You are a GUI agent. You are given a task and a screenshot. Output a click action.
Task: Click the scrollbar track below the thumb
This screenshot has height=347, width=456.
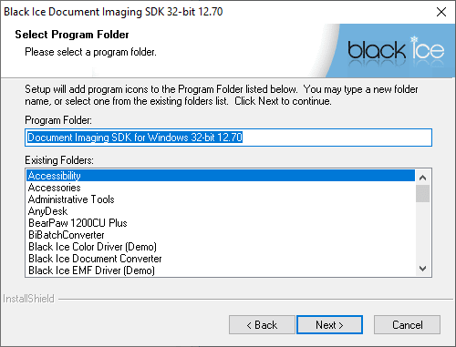(x=422, y=231)
